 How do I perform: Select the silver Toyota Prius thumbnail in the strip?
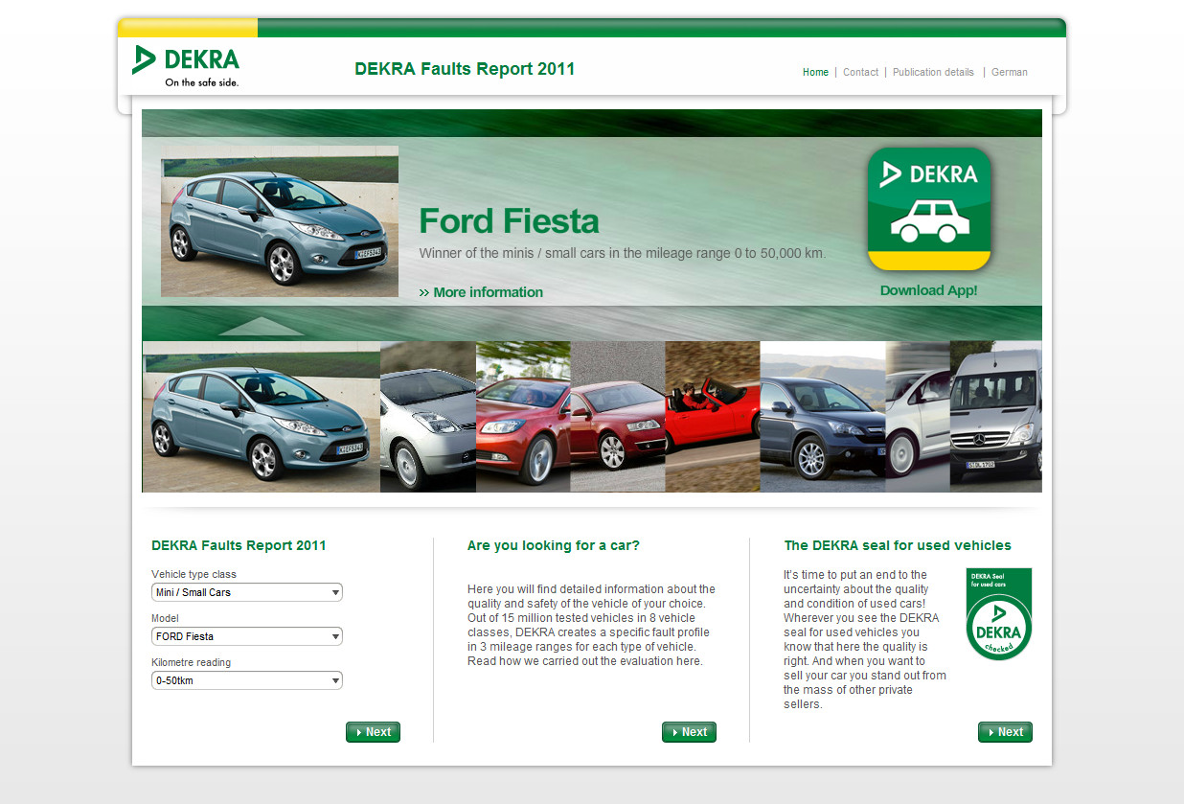coord(428,417)
